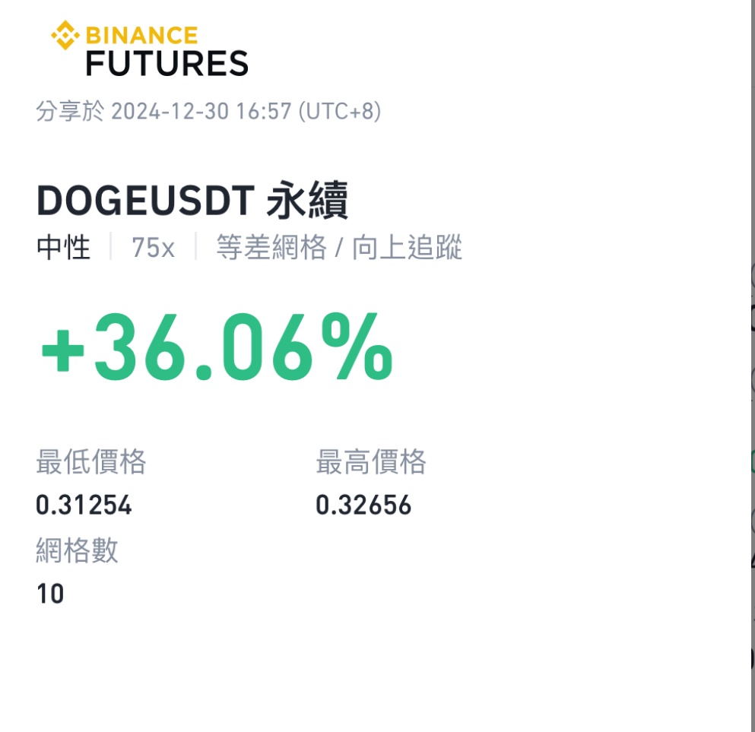Image resolution: width=755 pixels, height=732 pixels.
Task: Click the 向上追蹤 trailing up label
Action: [x=407, y=247]
